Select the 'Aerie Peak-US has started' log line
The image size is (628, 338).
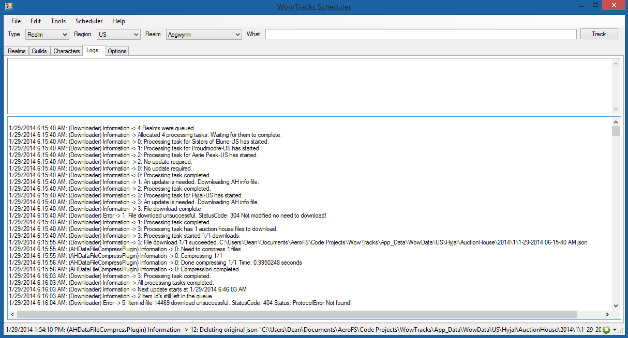coord(133,155)
